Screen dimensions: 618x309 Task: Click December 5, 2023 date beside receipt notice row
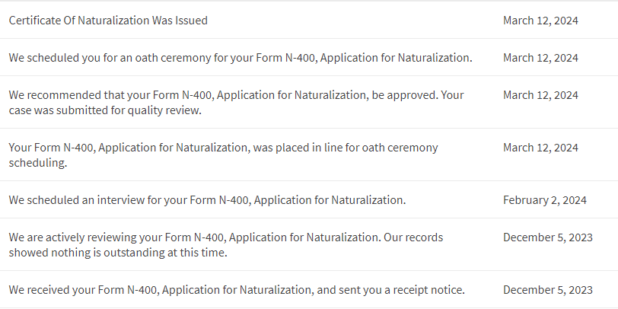(547, 290)
